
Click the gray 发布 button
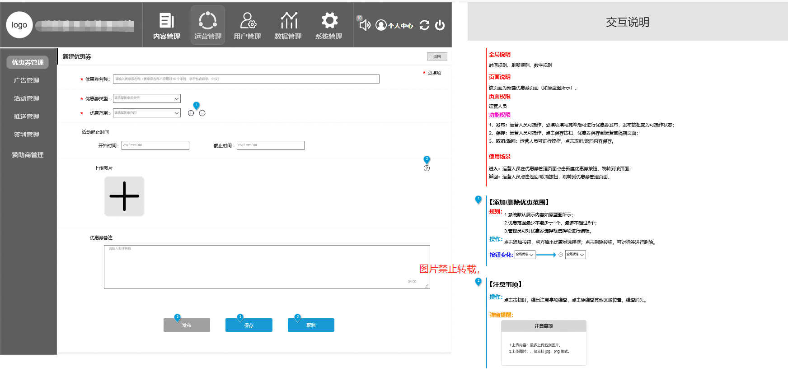[x=187, y=325]
